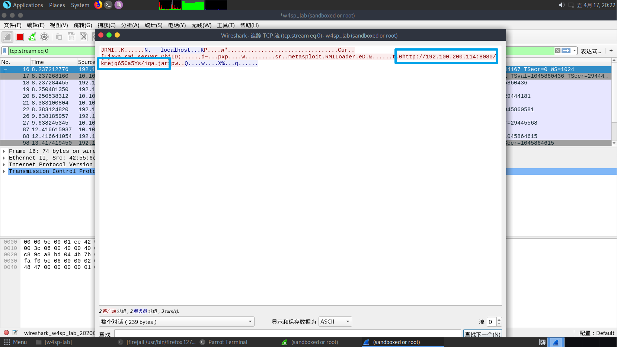This screenshot has width=617, height=347.
Task: Expand Frame 16 details
Action: [x=4, y=151]
